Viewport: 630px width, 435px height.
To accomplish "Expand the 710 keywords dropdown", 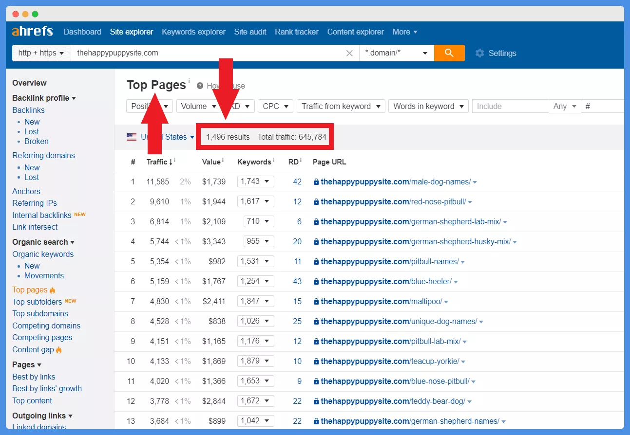I will tap(259, 221).
